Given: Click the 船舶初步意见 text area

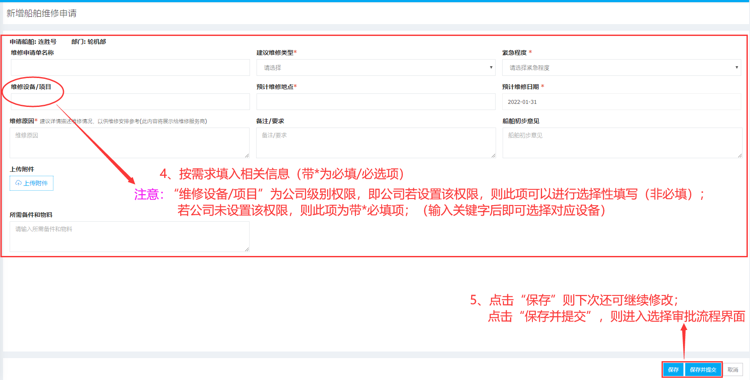Looking at the screenshot, I should point(622,143).
